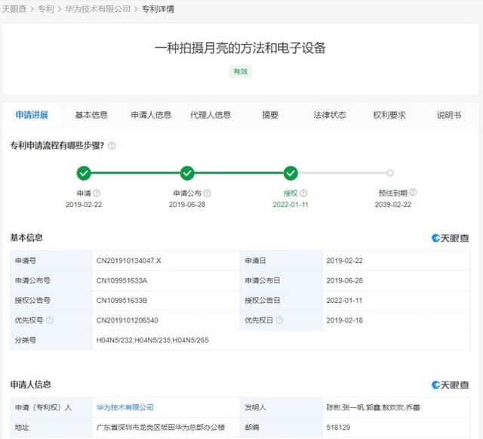Select the 2019-06-28 date under 申请公布 step
Image resolution: width=483 pixels, height=439 pixels.
point(187,205)
